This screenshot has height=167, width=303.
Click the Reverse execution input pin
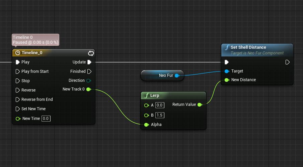click(x=18, y=90)
